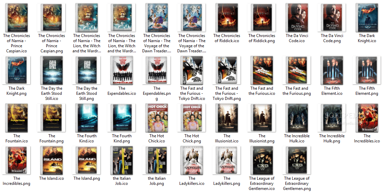Click the "the Italian Job.png" file name
384x193 pixels.
[x=157, y=181]
